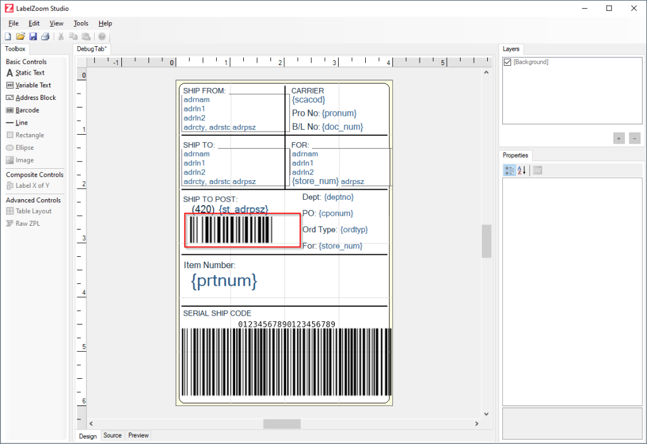647x444 pixels.
Task: Click the Cut scissors toolbar icon
Action: tap(61, 36)
